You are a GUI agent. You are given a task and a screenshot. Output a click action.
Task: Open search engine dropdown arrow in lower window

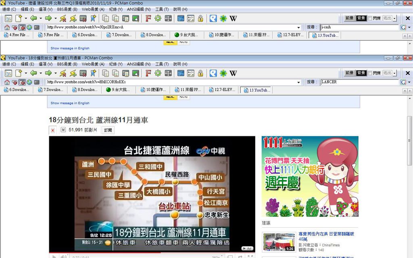(409, 82)
